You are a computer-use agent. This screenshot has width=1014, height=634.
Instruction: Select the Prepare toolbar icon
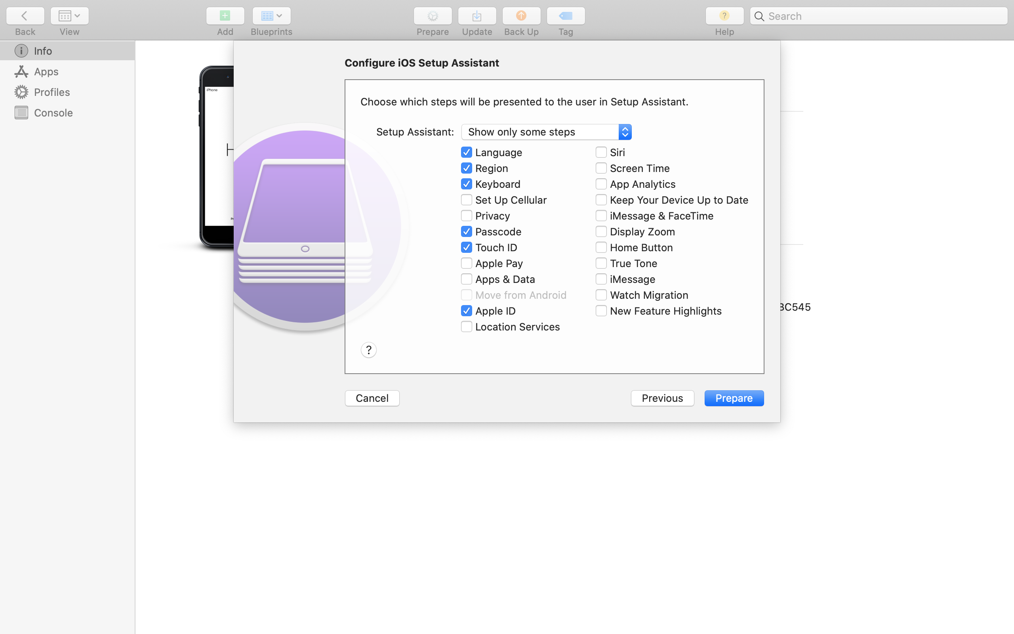point(433,16)
